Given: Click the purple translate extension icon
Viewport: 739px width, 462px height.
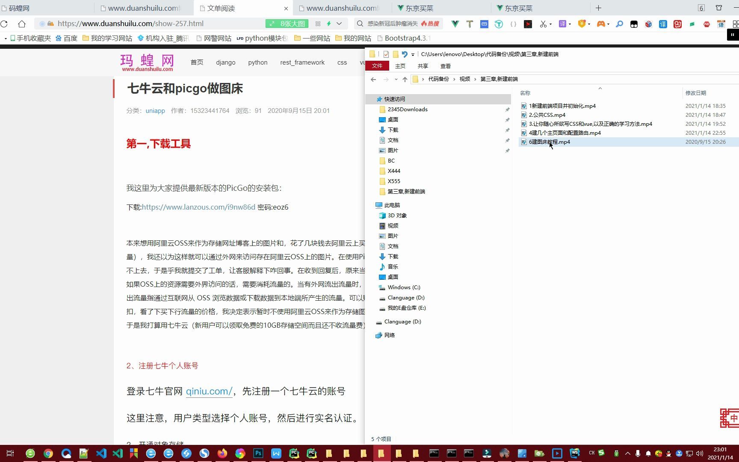Looking at the screenshot, I should (563, 24).
